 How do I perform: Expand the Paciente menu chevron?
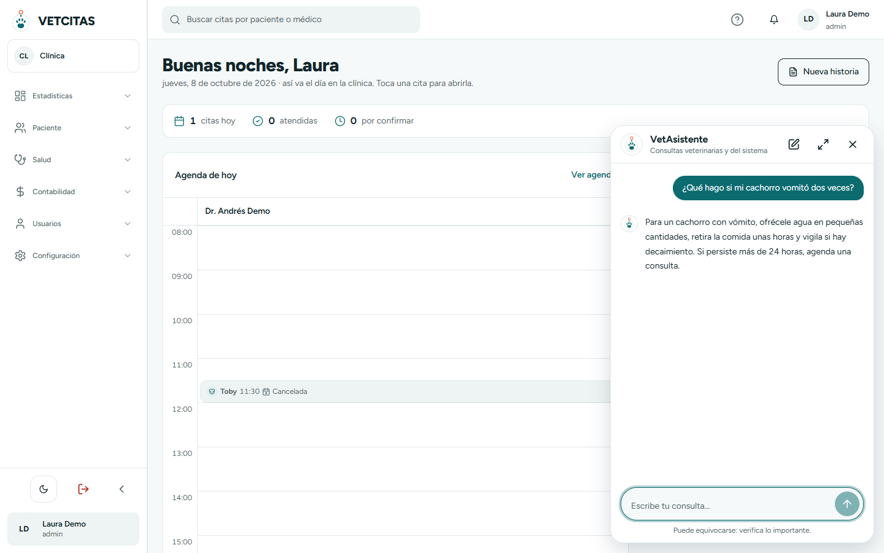128,128
